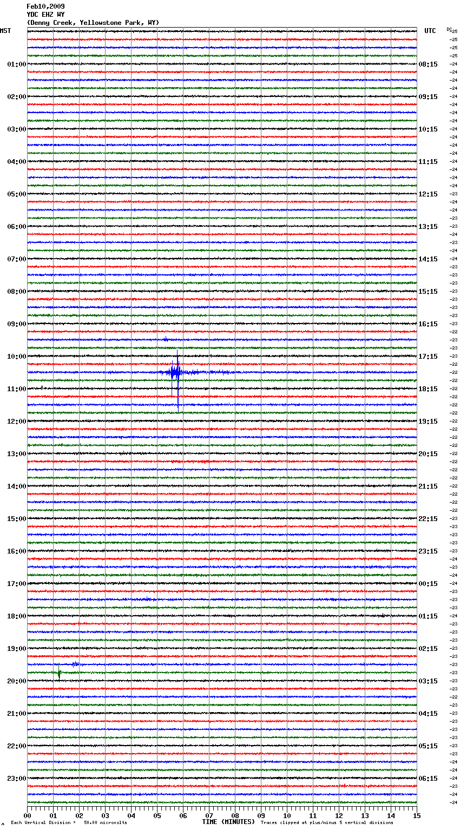Viewport: 460px width, 830px height.
Task: Select the 20:00 MST time label
Action: (16, 681)
